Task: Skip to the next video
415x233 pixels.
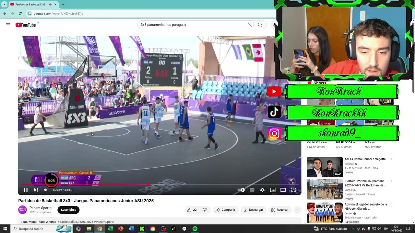Action: [36, 190]
